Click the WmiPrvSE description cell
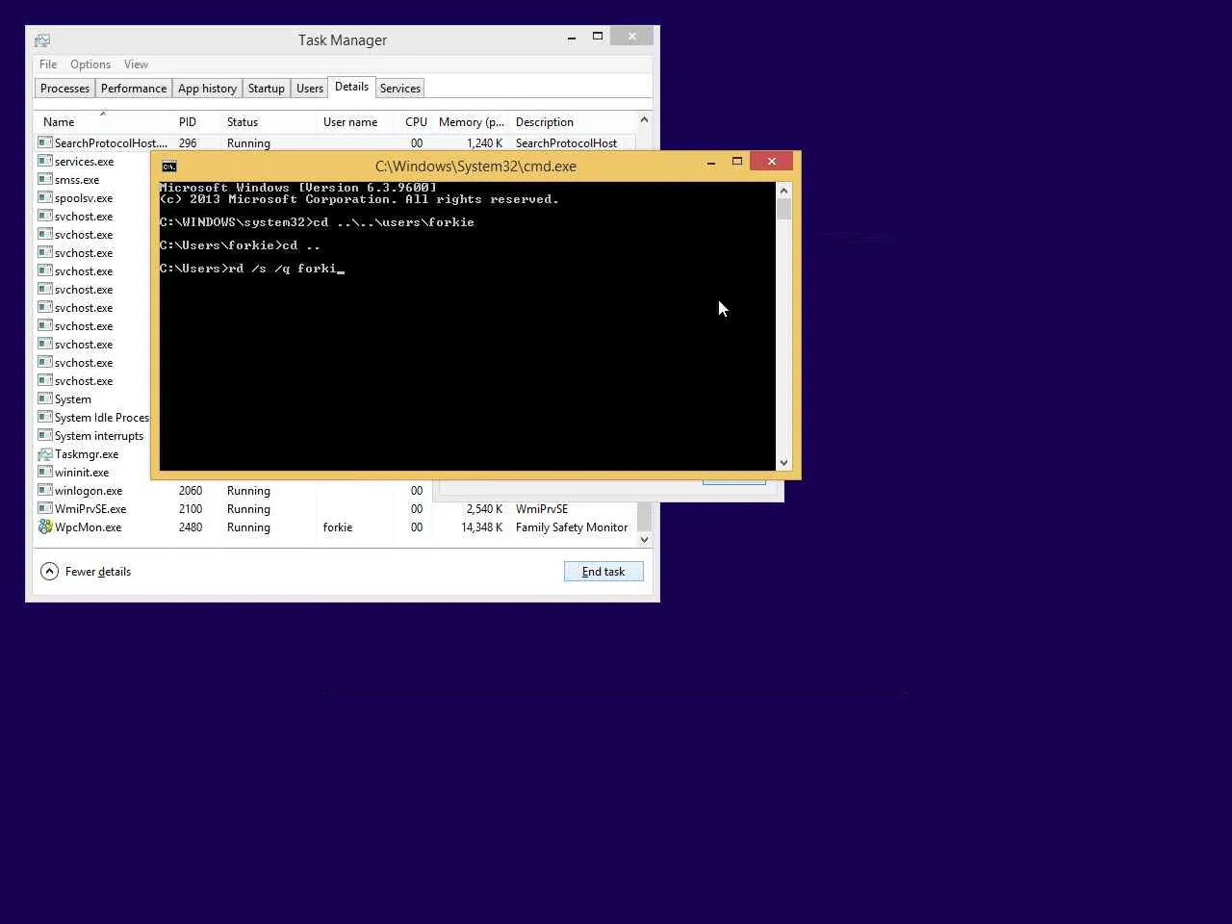 click(x=542, y=509)
